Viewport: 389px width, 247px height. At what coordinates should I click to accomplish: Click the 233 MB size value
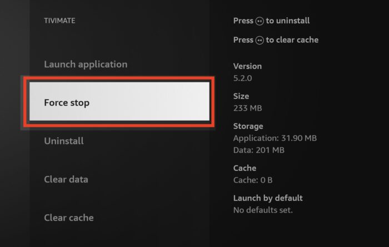click(247, 108)
